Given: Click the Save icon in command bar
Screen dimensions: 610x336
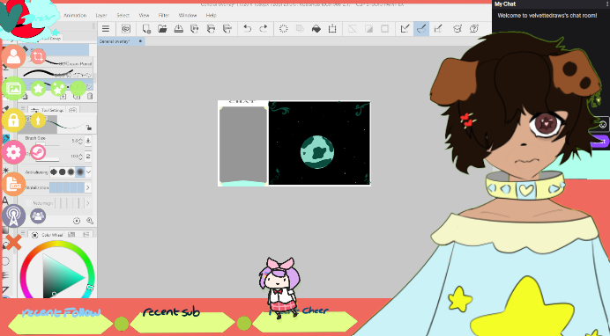Looking at the screenshot, I should pos(179,29).
